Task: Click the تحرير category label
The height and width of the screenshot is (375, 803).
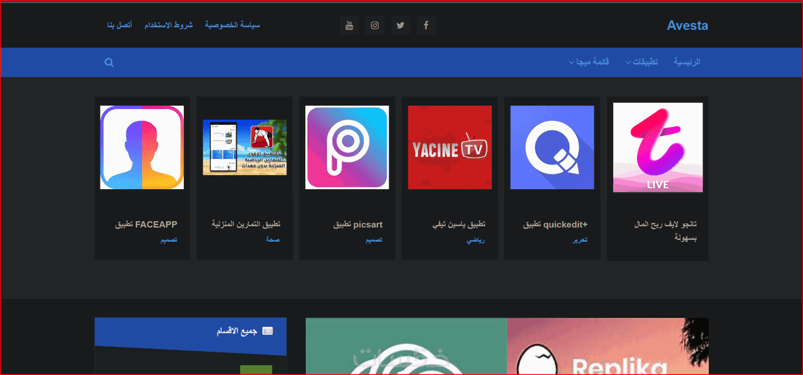Action: pos(580,240)
